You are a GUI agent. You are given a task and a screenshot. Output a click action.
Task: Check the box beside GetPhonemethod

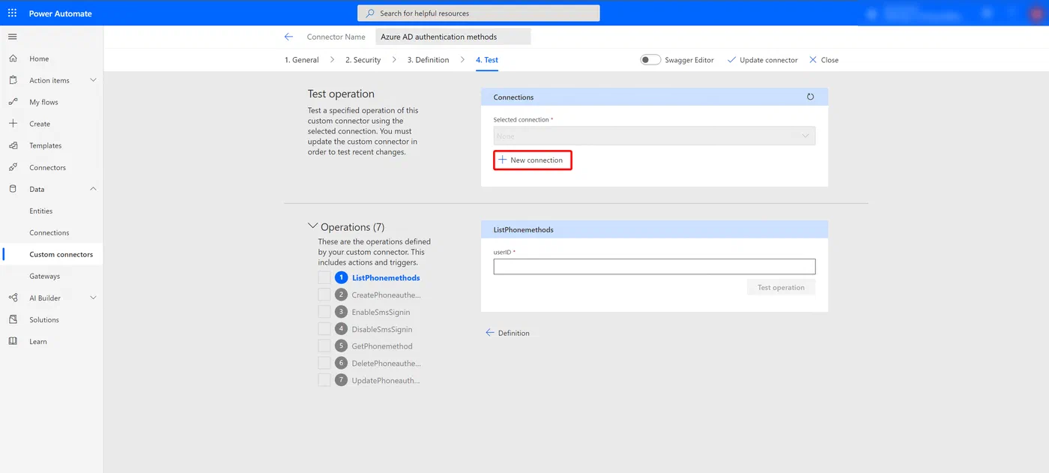tap(324, 346)
